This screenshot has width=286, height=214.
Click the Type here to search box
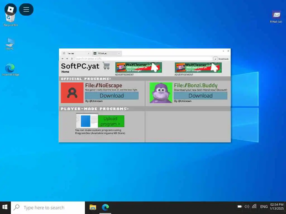click(x=48, y=208)
